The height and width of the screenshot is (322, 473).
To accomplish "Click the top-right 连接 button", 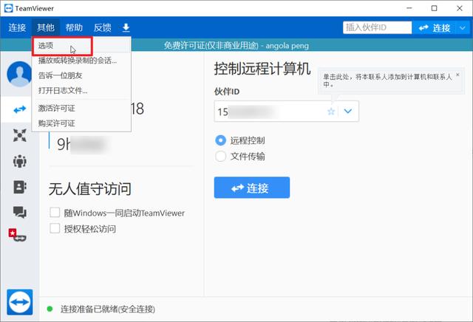I will click(435, 28).
